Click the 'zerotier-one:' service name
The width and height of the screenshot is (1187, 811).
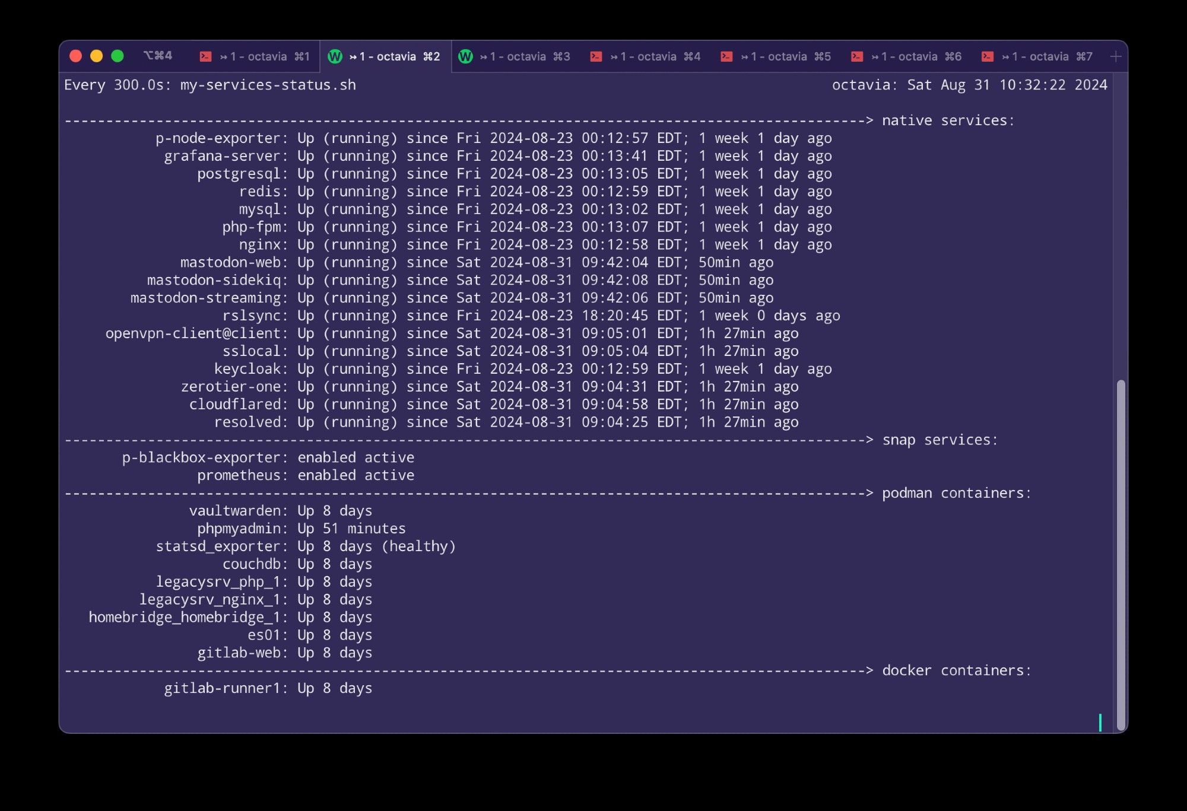(234, 387)
